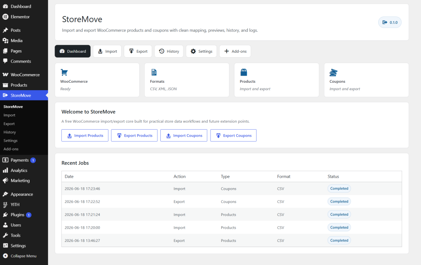421x265 pixels.
Task: Click the Welcome to StoreMove heading
Action: (88, 112)
